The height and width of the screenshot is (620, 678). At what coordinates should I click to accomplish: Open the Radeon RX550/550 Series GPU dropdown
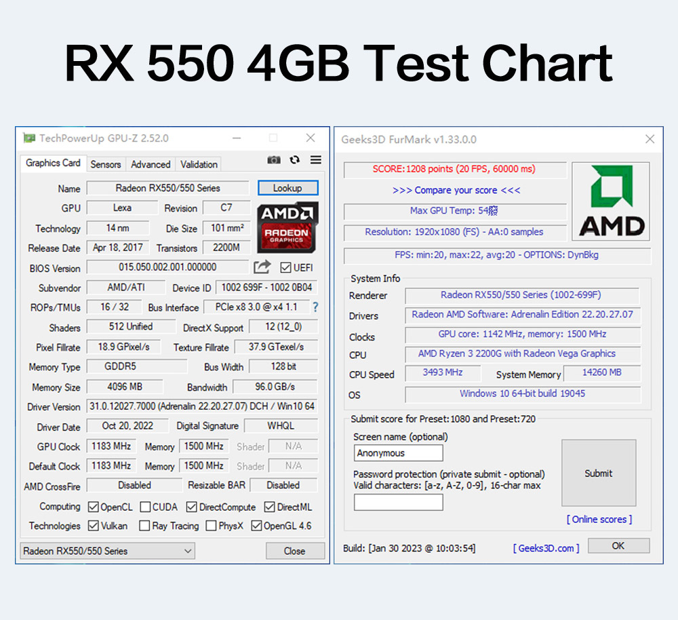107,551
